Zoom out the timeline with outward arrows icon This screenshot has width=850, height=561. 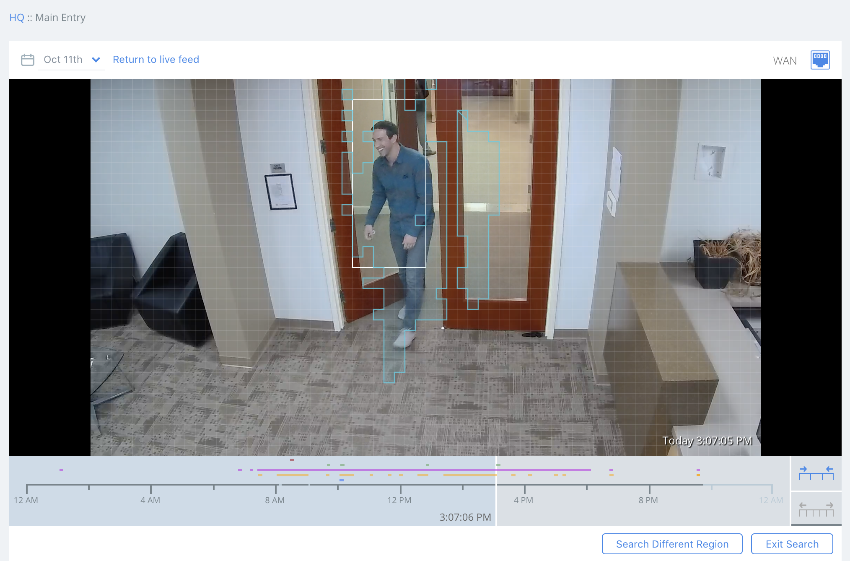[816, 509]
